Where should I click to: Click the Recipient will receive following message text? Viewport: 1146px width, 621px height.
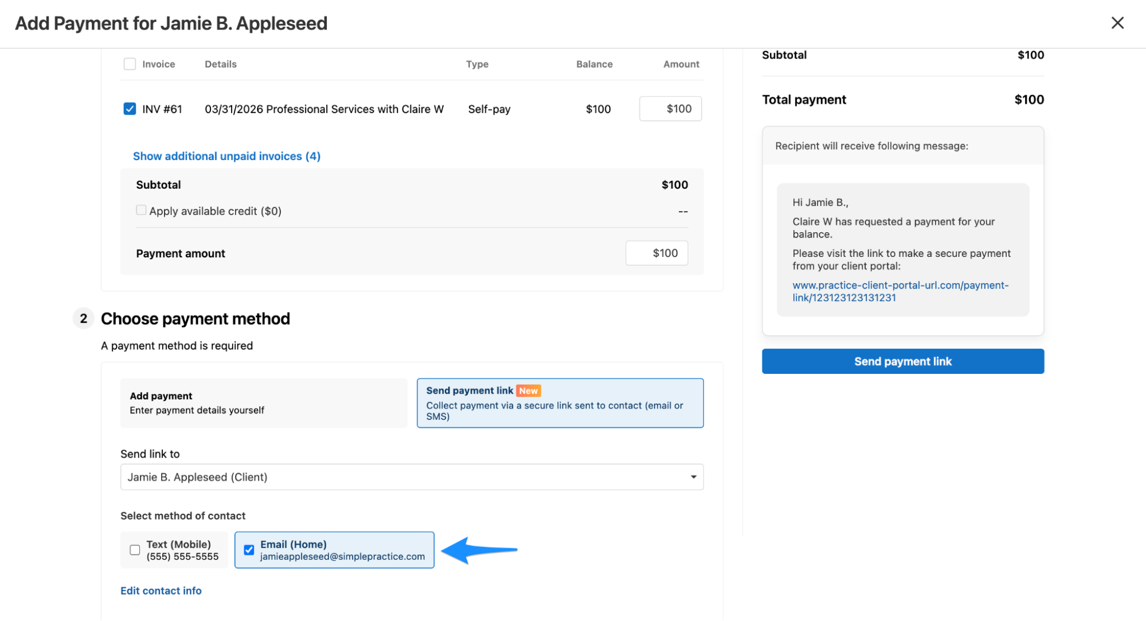[x=871, y=146]
